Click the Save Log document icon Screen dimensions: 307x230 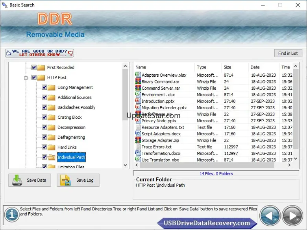(65, 180)
